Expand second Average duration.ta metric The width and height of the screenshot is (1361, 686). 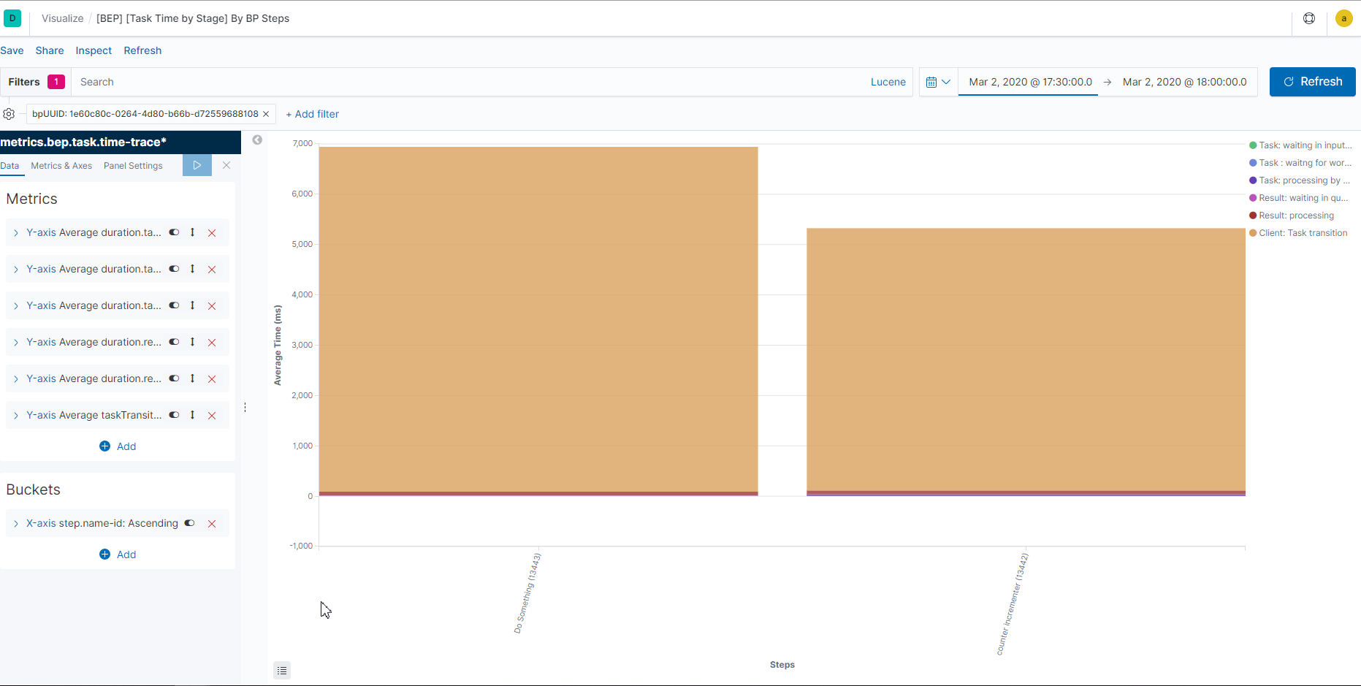[15, 270]
